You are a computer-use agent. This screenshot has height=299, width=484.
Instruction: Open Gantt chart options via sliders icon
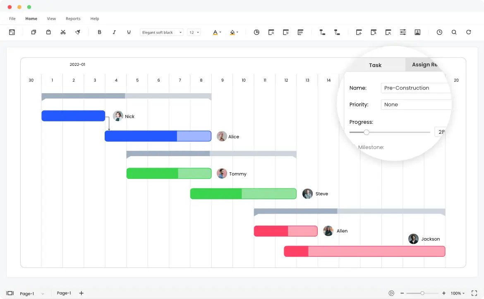[x=403, y=32]
